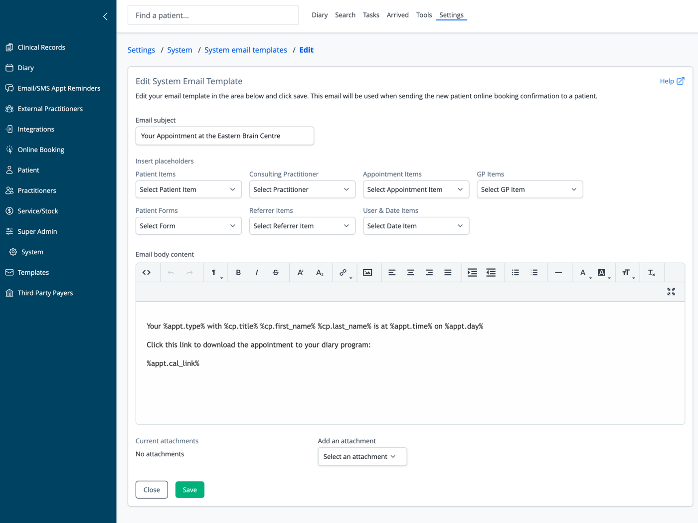Open text color picker

click(584, 273)
